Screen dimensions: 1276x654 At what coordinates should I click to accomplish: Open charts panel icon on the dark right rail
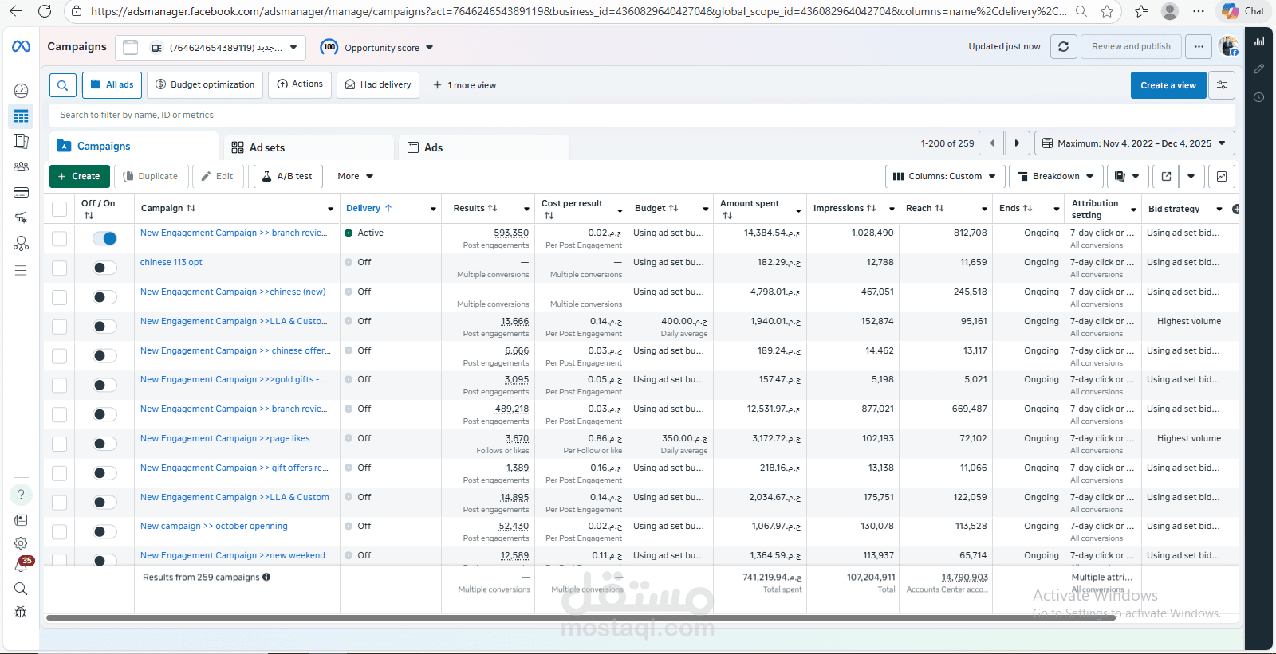1259,41
